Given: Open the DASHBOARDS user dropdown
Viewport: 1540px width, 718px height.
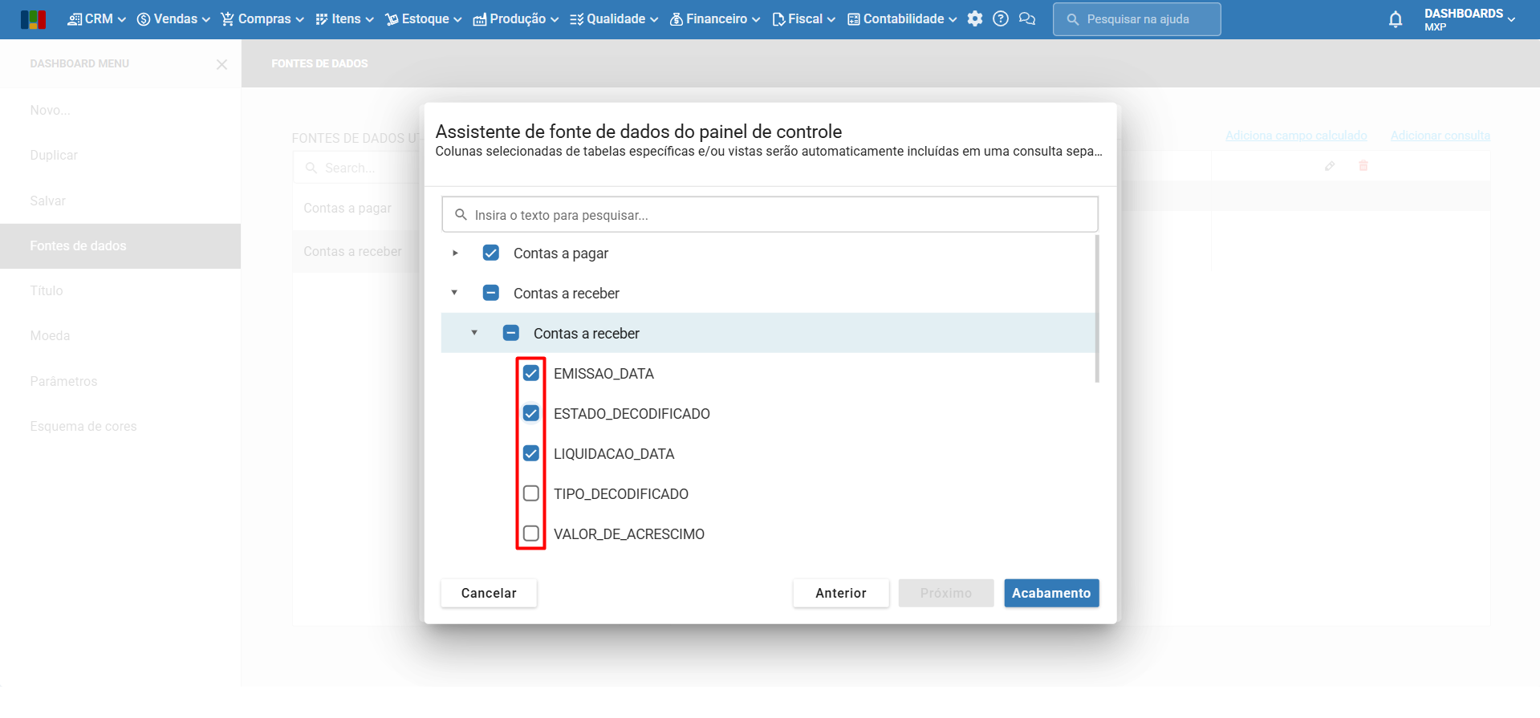Looking at the screenshot, I should [1469, 19].
